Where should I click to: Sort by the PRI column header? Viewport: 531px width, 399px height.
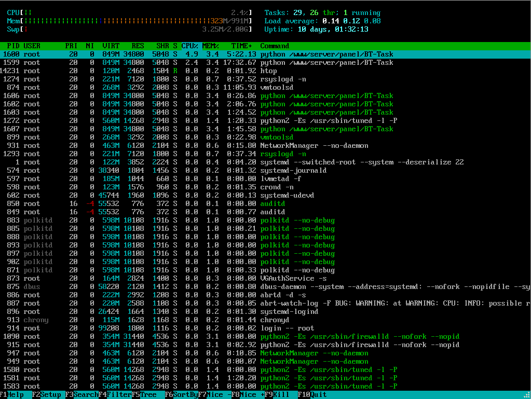tap(71, 46)
